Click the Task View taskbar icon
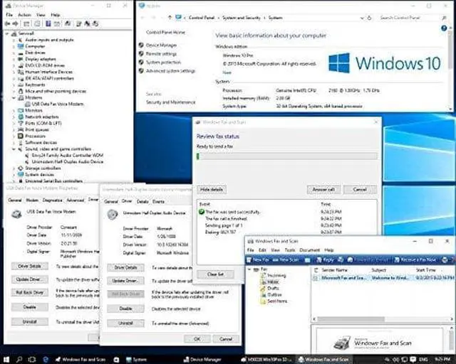This screenshot has width=456, height=364. pos(31,360)
